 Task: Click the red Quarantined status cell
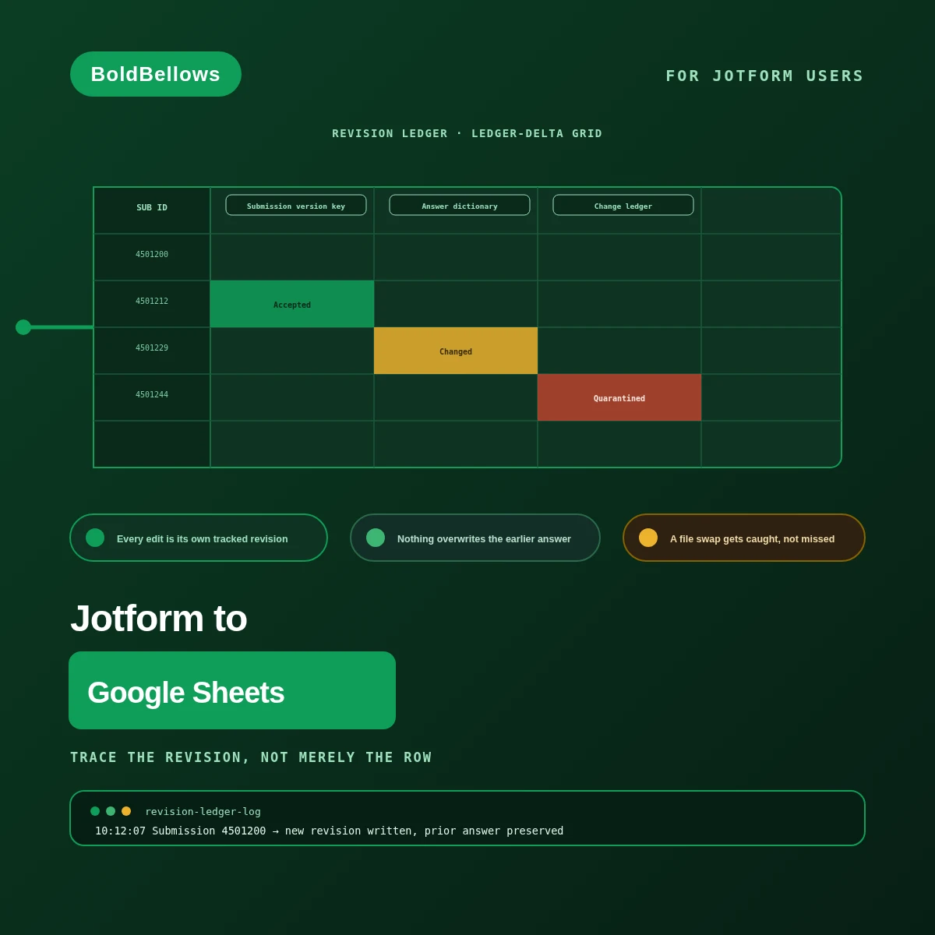point(619,397)
